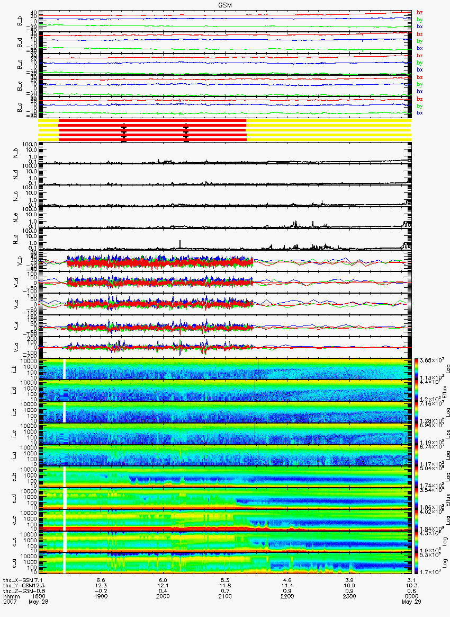Click the thc_Z-GSM row label
Viewport: 450px width, 617px height.
(19, 591)
